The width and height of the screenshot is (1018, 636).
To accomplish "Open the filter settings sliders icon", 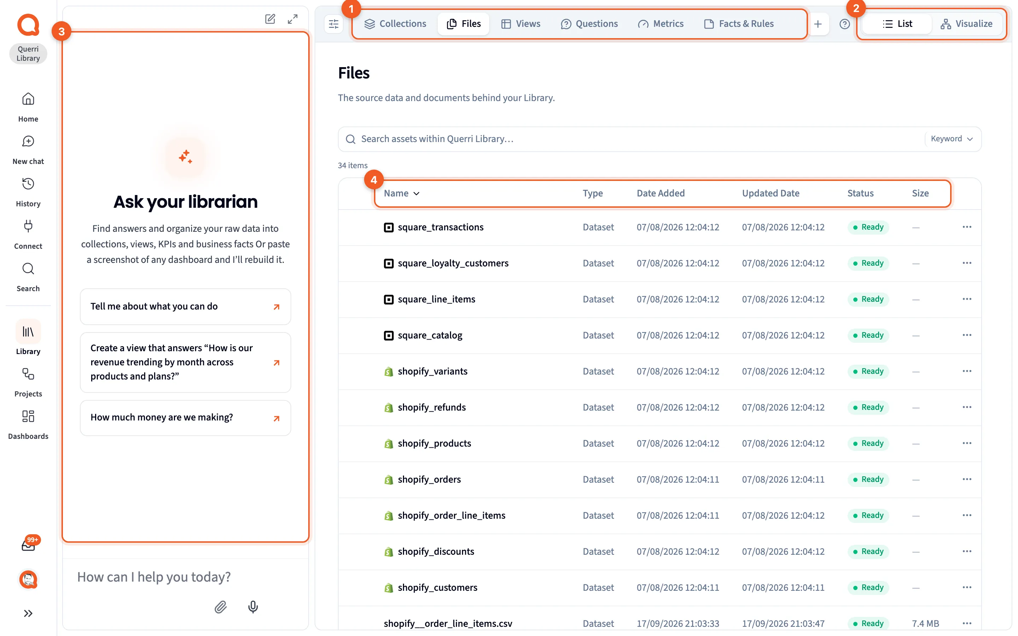I will 334,24.
